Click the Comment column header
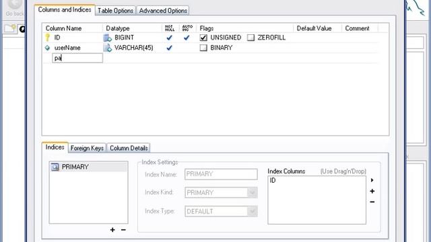Image resolution: width=431 pixels, height=242 pixels. click(x=360, y=28)
